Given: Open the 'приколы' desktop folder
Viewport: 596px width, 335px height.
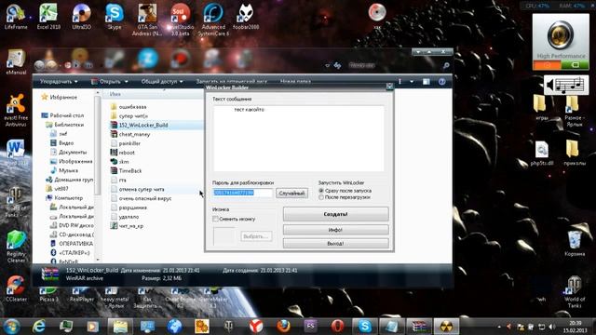Looking at the screenshot, I should [575, 153].
